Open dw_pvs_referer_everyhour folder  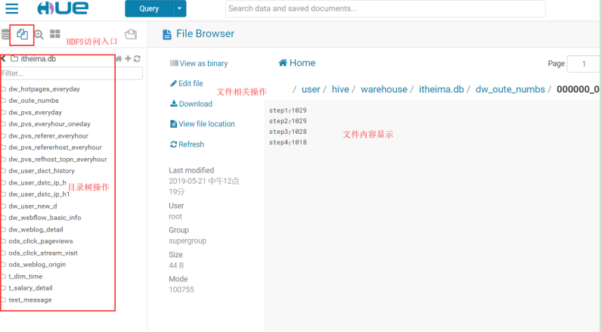pos(48,135)
